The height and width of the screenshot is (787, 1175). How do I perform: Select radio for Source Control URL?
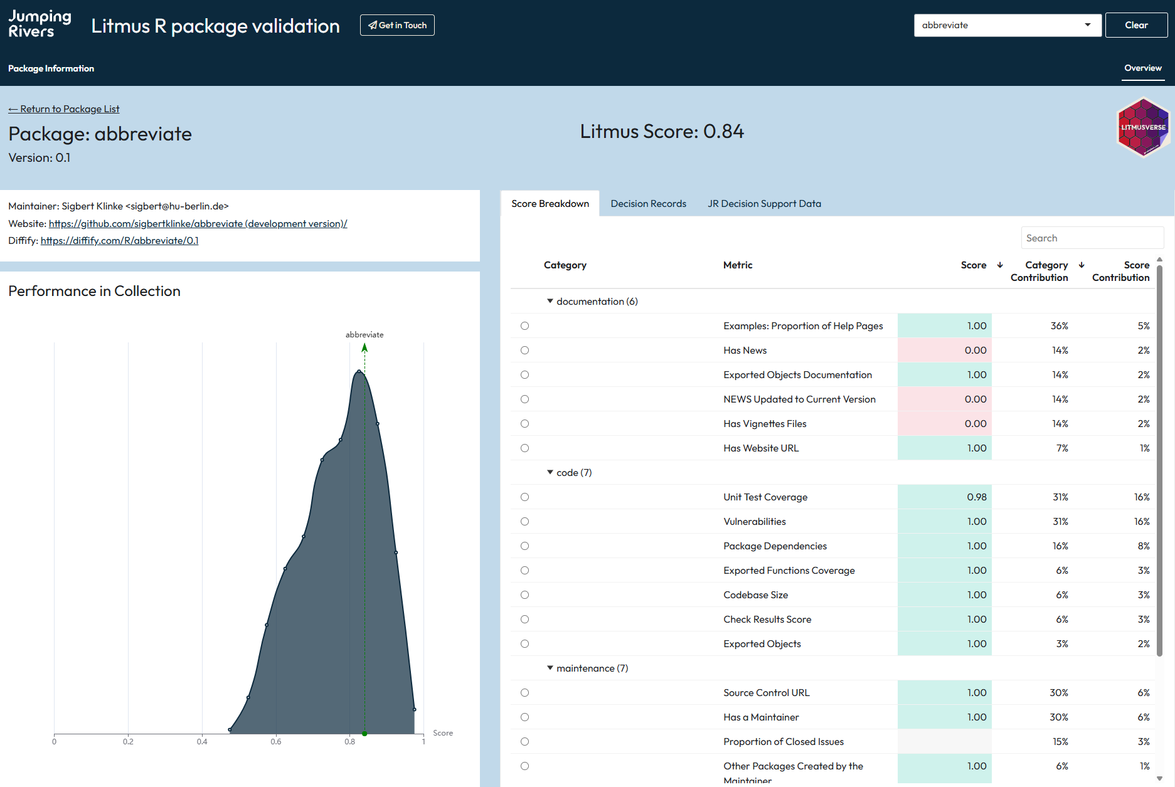[x=524, y=693]
